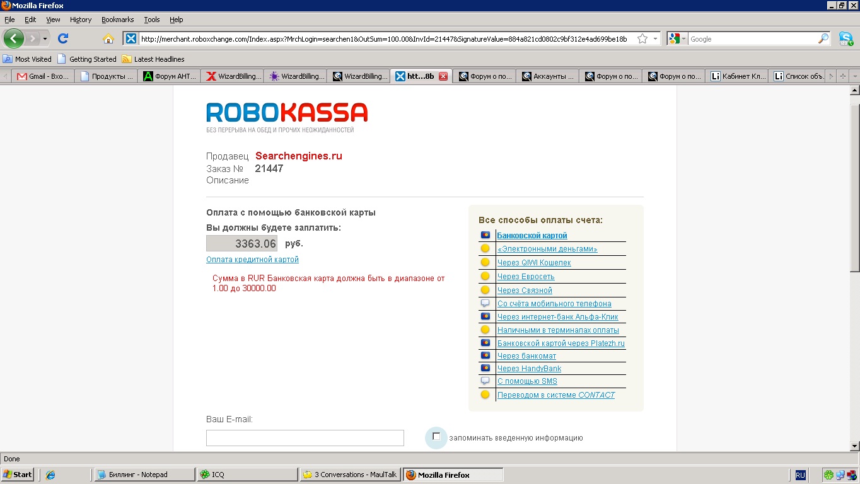This screenshot has height=484, width=860.
Task: Switch to ICQ taskbar window
Action: click(247, 475)
